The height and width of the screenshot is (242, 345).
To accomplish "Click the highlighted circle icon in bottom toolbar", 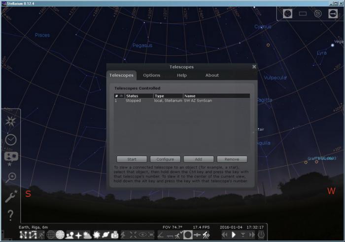I will pos(188,235).
